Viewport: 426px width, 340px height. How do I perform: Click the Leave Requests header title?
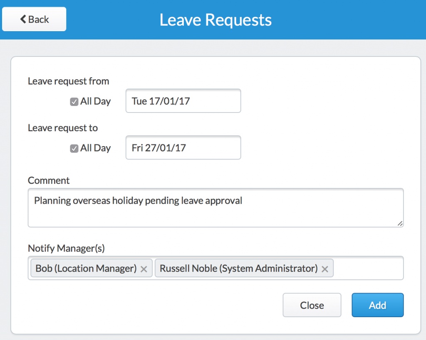pos(215,20)
